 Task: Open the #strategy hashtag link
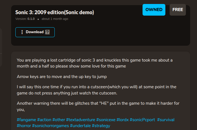tap(101, 126)
